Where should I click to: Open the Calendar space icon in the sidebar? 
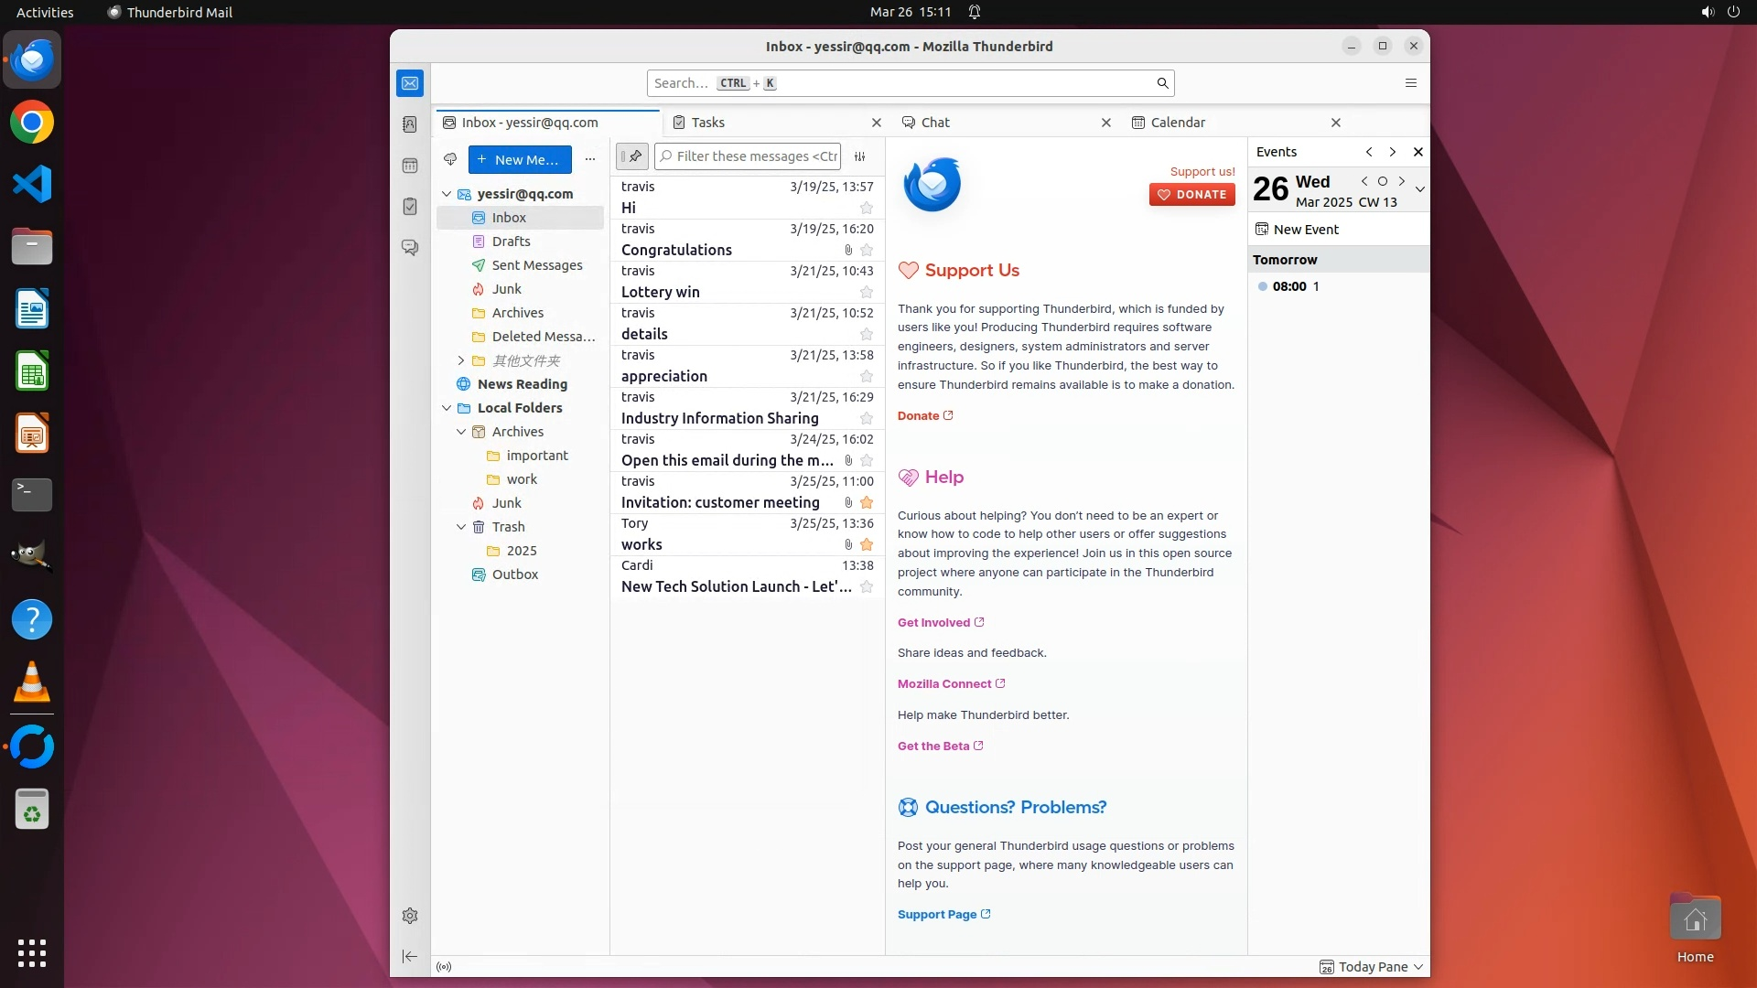410,166
